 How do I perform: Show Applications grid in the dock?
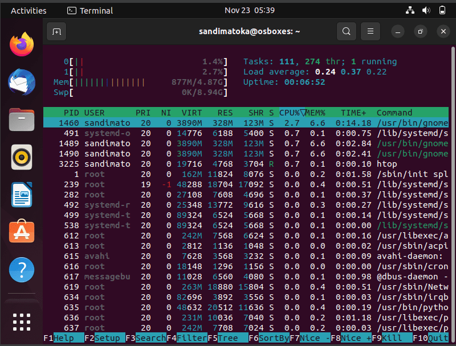[x=22, y=322]
